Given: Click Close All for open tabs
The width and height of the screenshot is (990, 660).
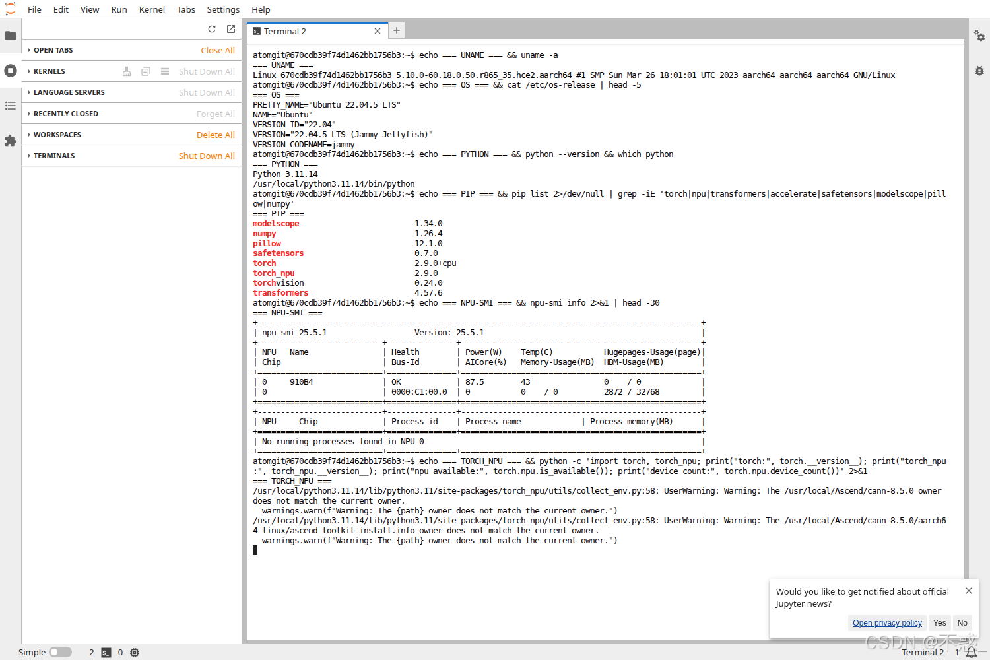Looking at the screenshot, I should click(x=218, y=50).
